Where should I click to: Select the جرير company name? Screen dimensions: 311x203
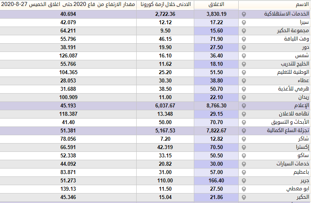pyautogui.click(x=305, y=181)
